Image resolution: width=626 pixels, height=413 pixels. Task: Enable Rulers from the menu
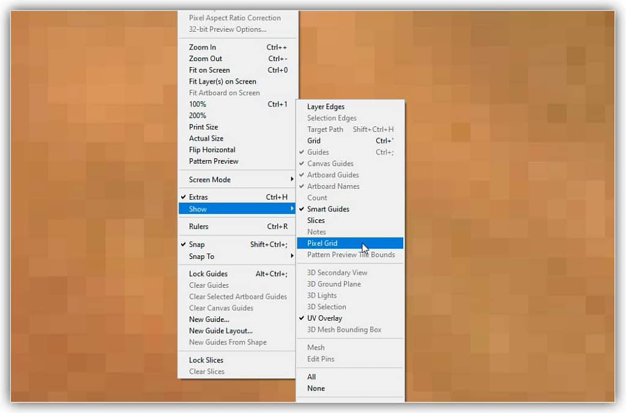(x=199, y=227)
